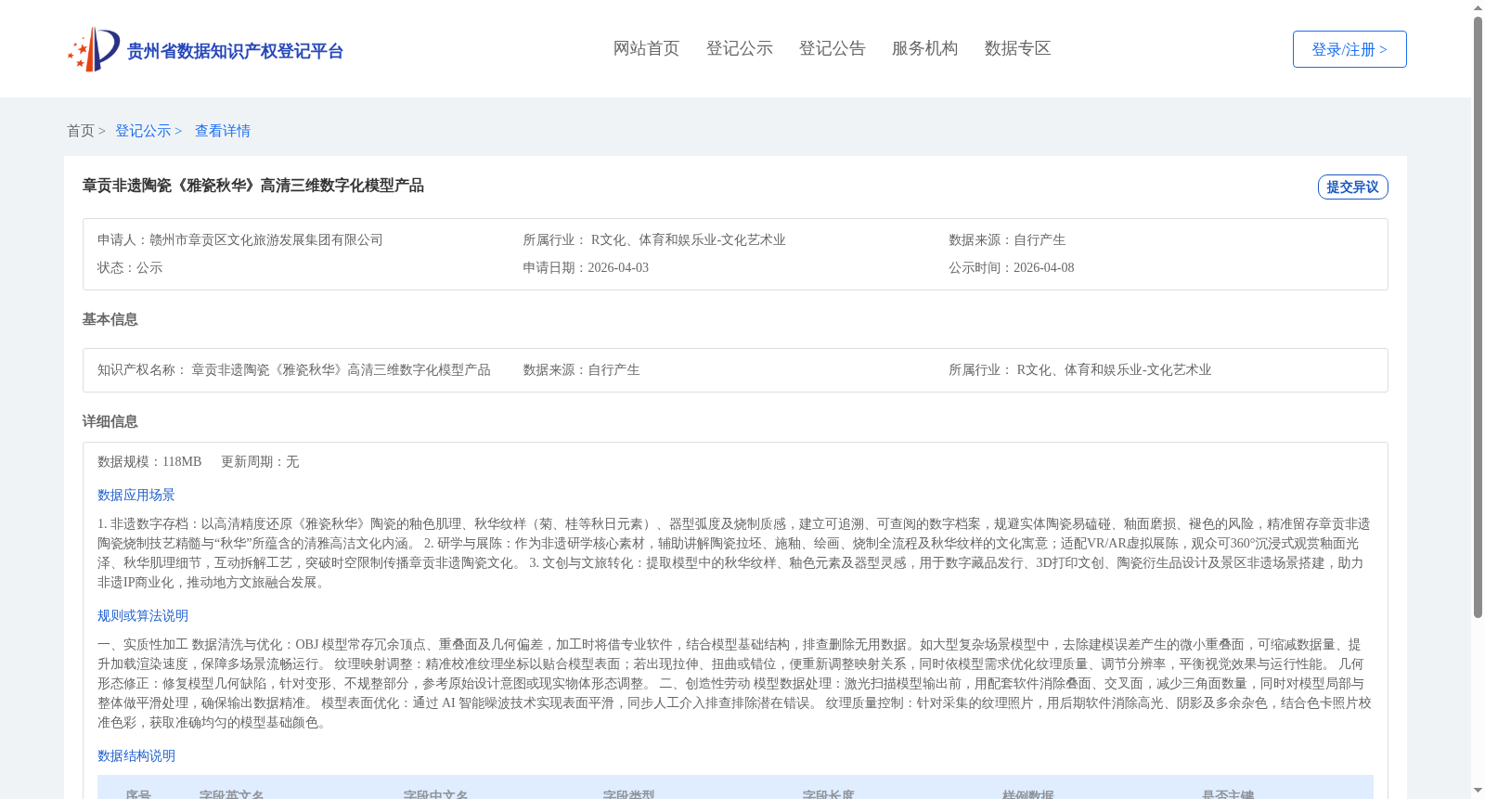Click the page title 章贡非遗陶瓷《雅瓷秋华》高清三维数字化模型产品

253,186
